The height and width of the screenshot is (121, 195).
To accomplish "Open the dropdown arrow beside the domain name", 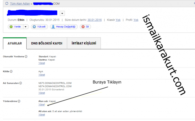I will [x=63, y=13].
